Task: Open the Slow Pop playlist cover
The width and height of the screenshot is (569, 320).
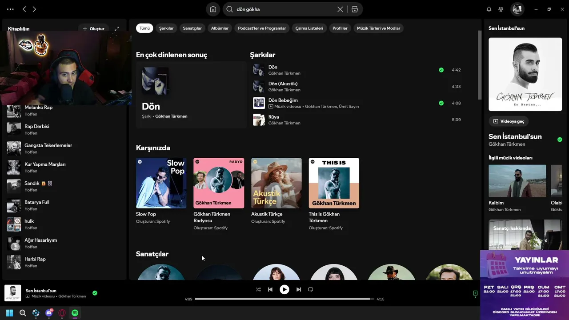Action: (161, 183)
